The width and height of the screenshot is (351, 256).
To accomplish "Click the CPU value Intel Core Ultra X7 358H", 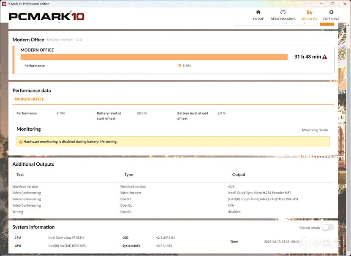I will click(66, 238).
